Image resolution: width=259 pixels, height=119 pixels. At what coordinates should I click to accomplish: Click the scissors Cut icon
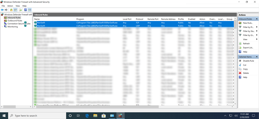240,65
